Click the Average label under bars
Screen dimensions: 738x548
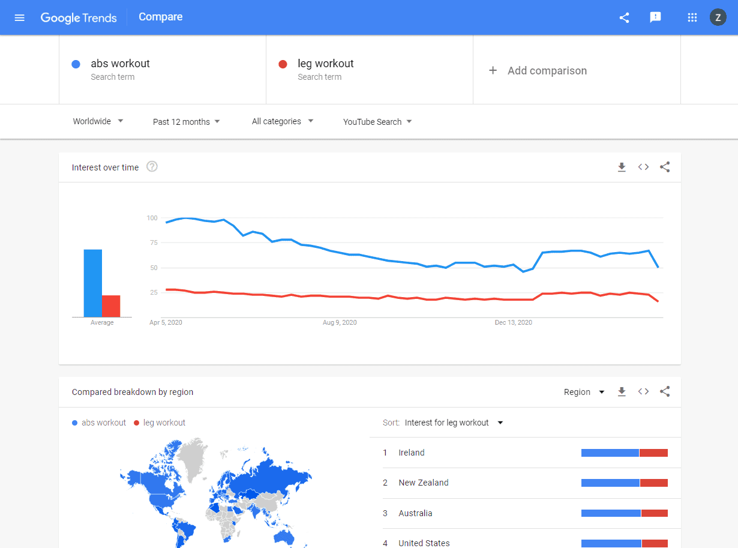(x=102, y=323)
